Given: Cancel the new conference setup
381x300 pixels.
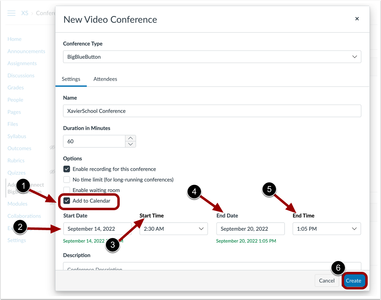Looking at the screenshot, I should (x=327, y=280).
